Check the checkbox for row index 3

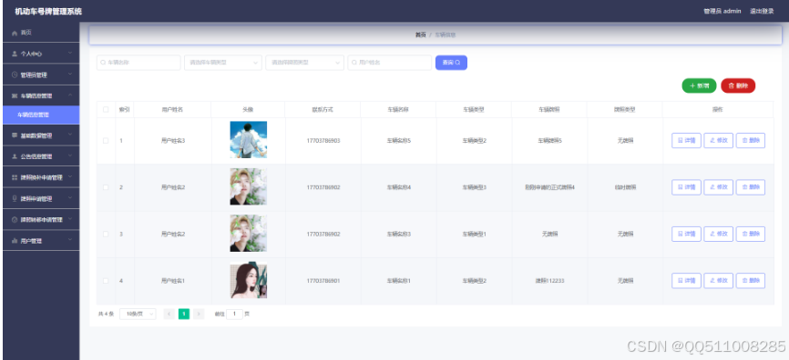click(x=106, y=234)
